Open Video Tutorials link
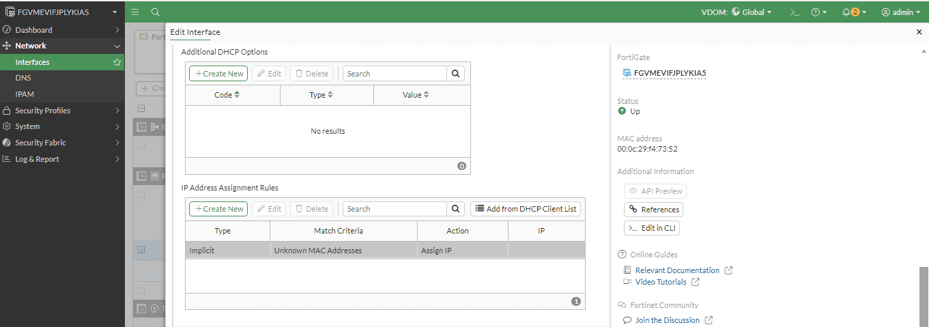The height and width of the screenshot is (327, 929). tap(661, 282)
